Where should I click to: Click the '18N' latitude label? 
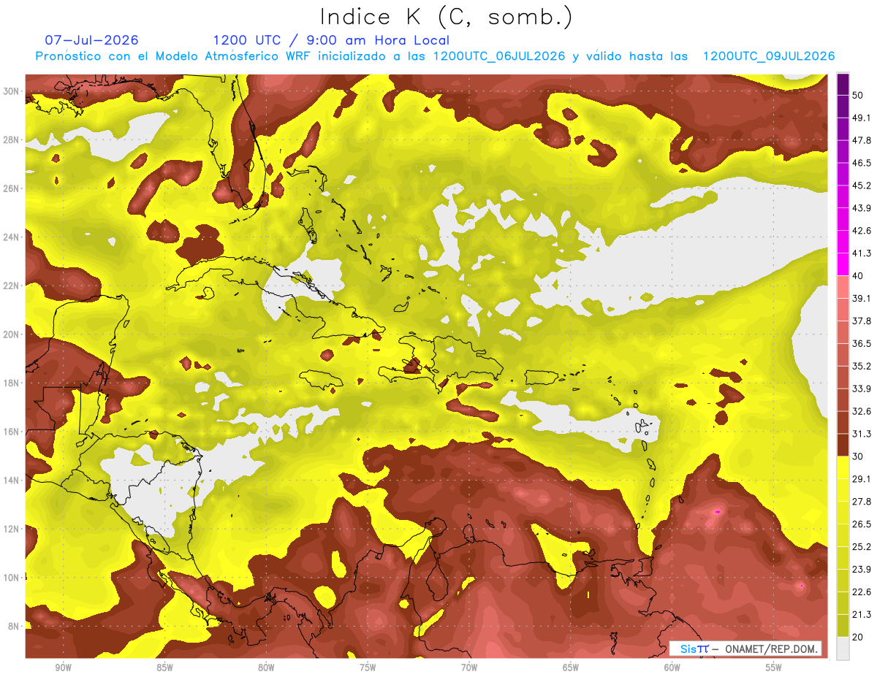pos(12,383)
